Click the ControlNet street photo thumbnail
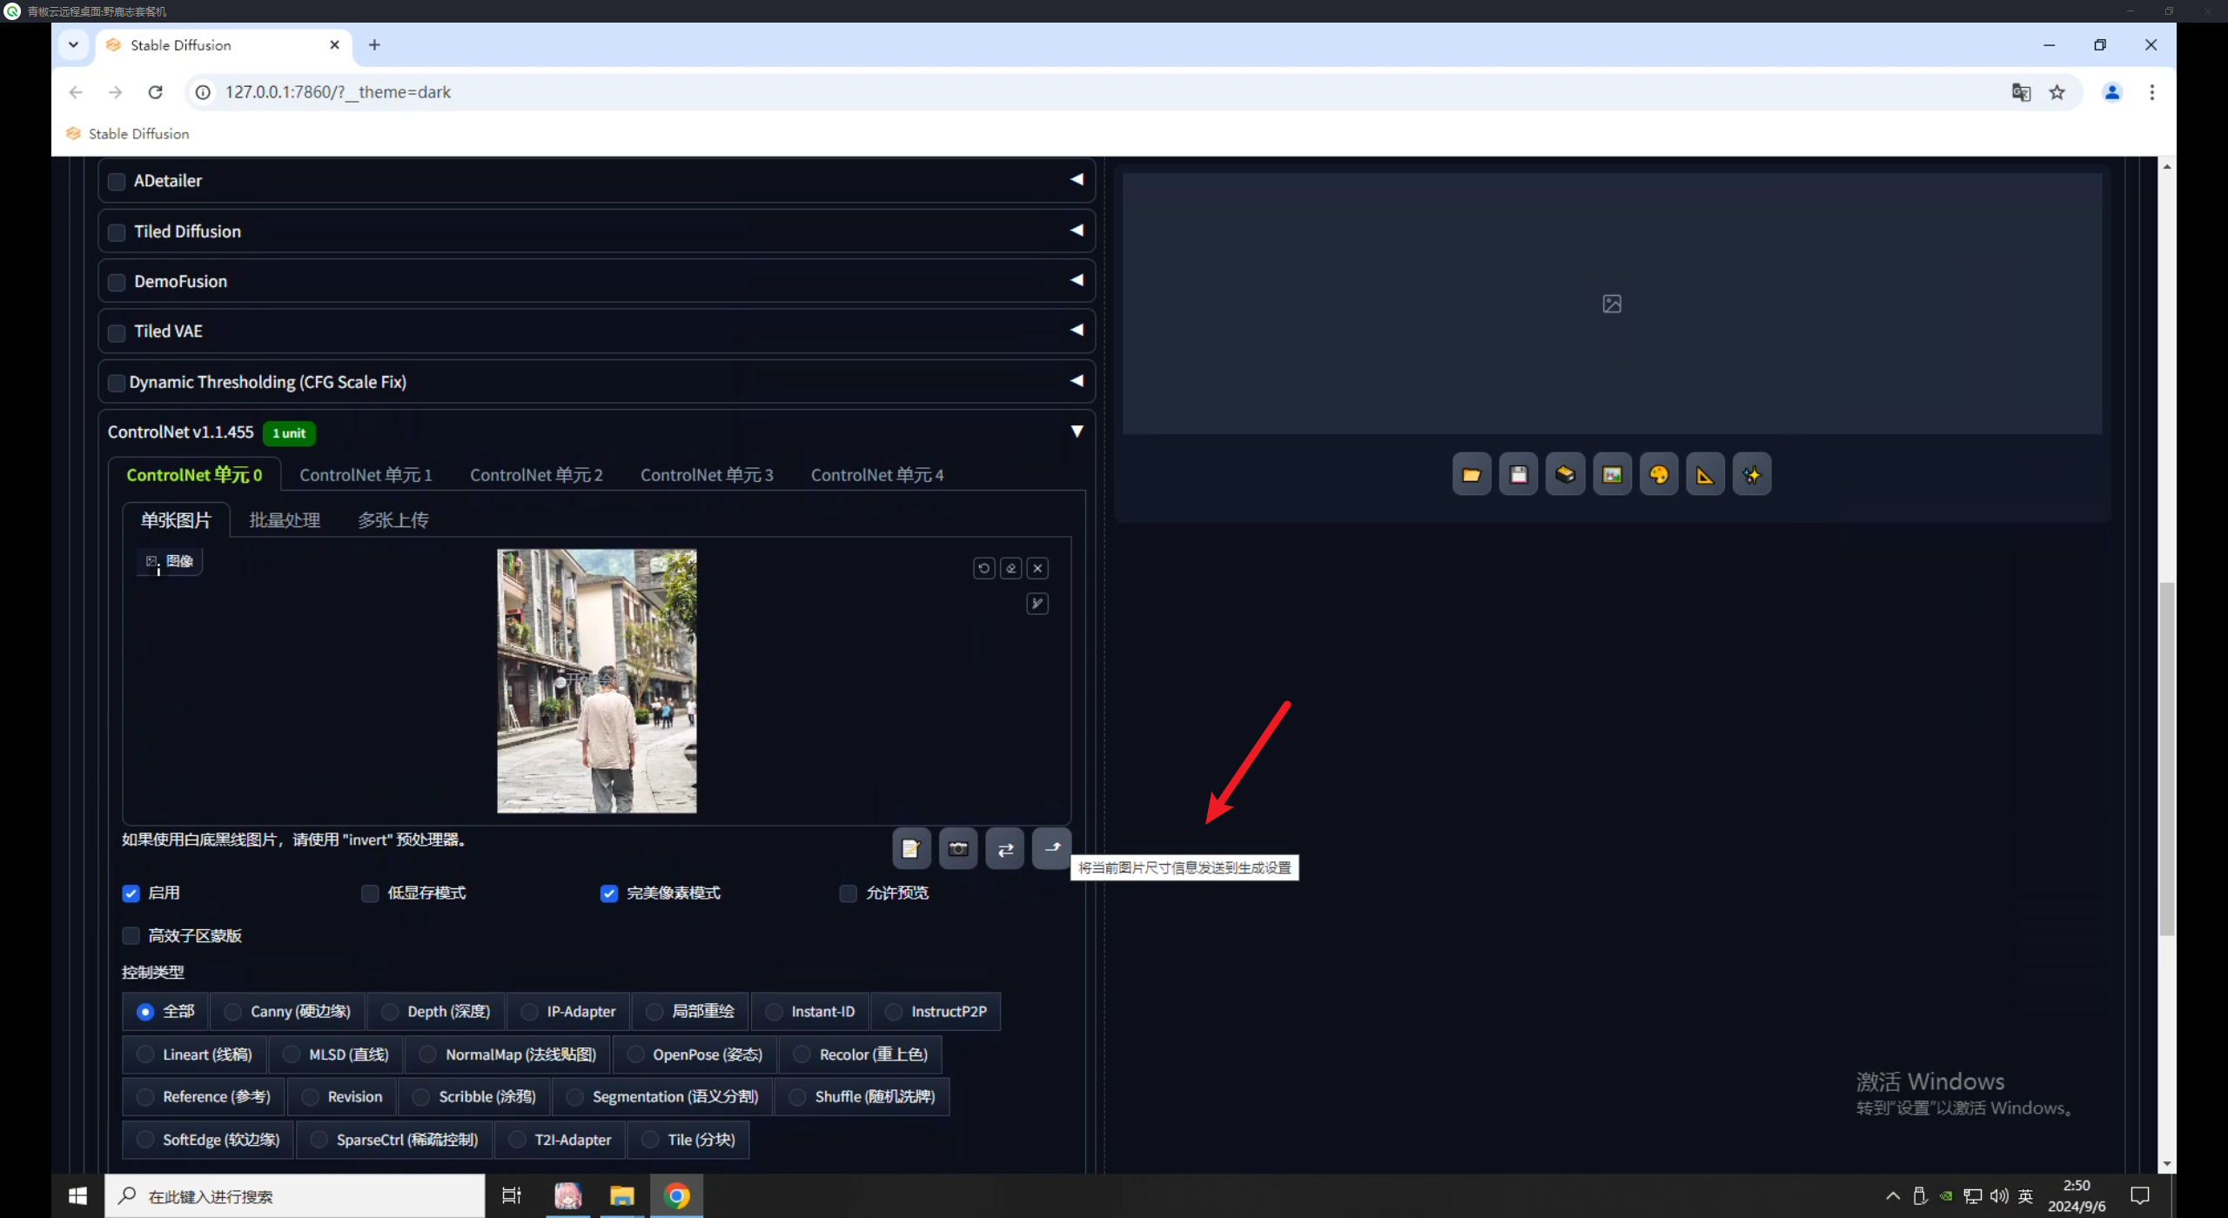The image size is (2228, 1218). click(596, 681)
